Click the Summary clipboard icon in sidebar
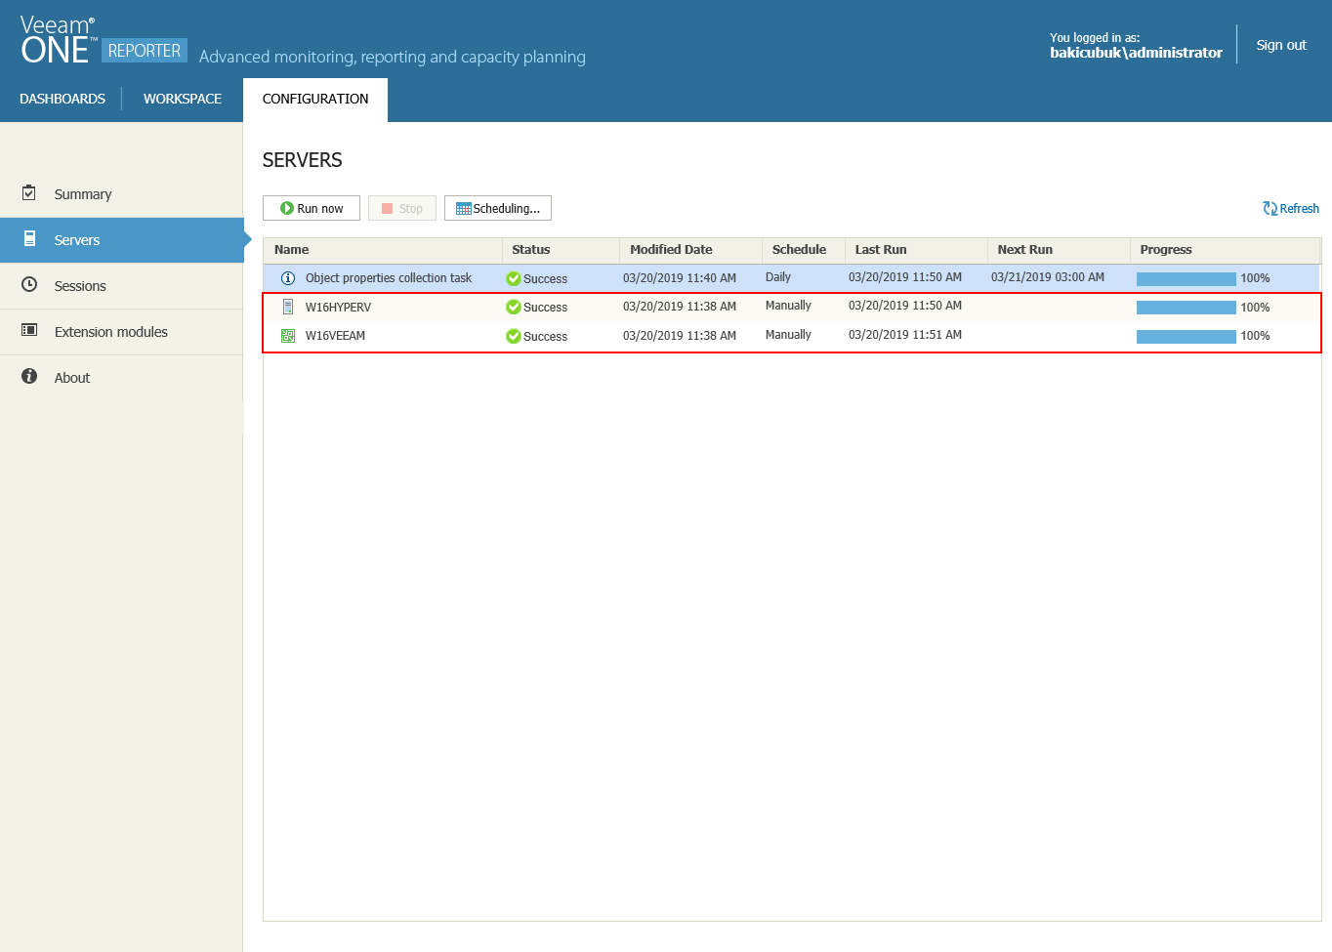This screenshot has height=952, width=1332. [29, 192]
